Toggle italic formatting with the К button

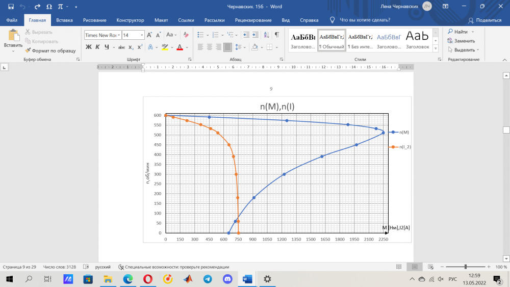pyautogui.click(x=97, y=47)
